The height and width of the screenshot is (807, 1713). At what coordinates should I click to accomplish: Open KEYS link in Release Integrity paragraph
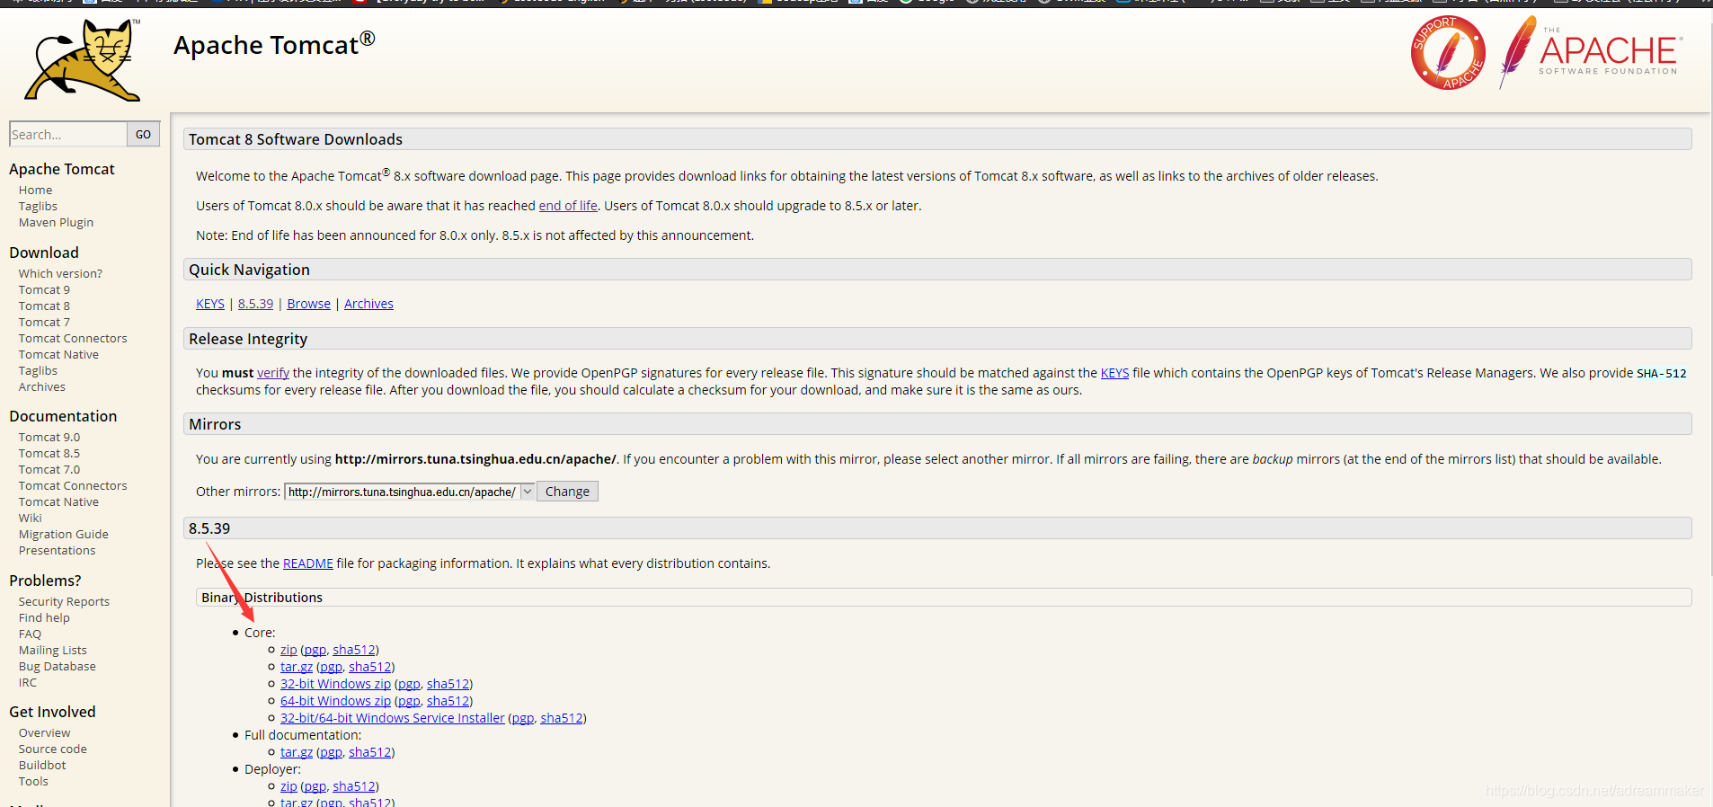pyautogui.click(x=1114, y=373)
